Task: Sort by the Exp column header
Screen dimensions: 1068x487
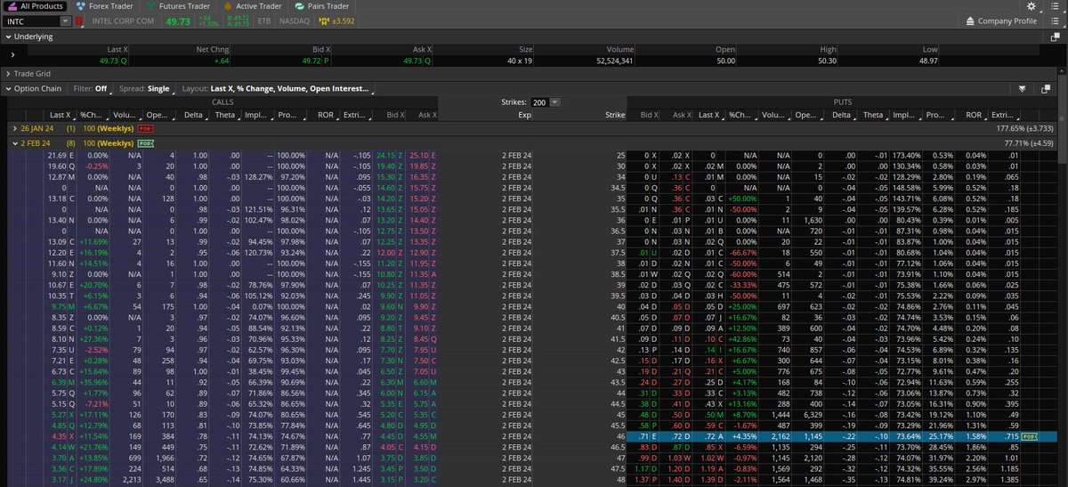Action: click(525, 115)
